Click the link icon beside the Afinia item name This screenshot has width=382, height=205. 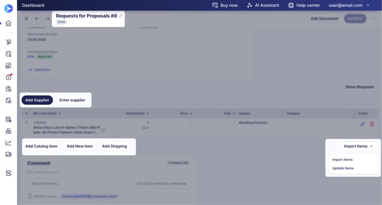[x=104, y=130]
